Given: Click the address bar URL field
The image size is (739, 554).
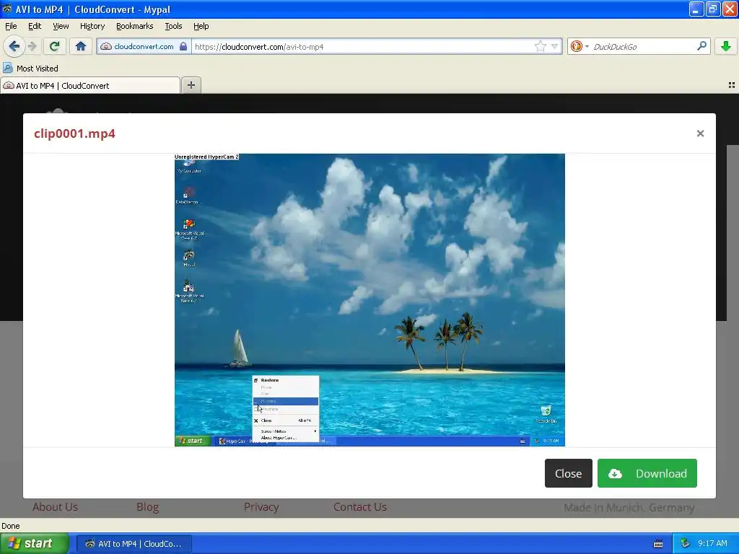Looking at the screenshot, I should (363, 46).
